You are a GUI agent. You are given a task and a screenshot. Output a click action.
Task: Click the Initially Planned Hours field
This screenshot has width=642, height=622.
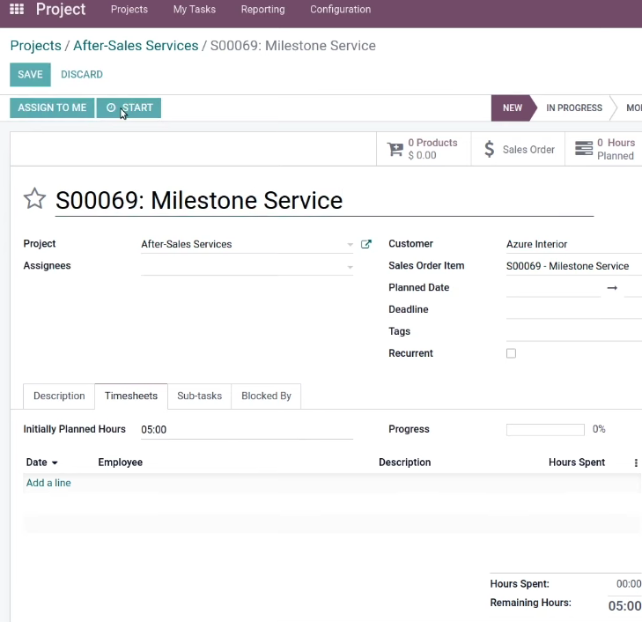point(247,430)
